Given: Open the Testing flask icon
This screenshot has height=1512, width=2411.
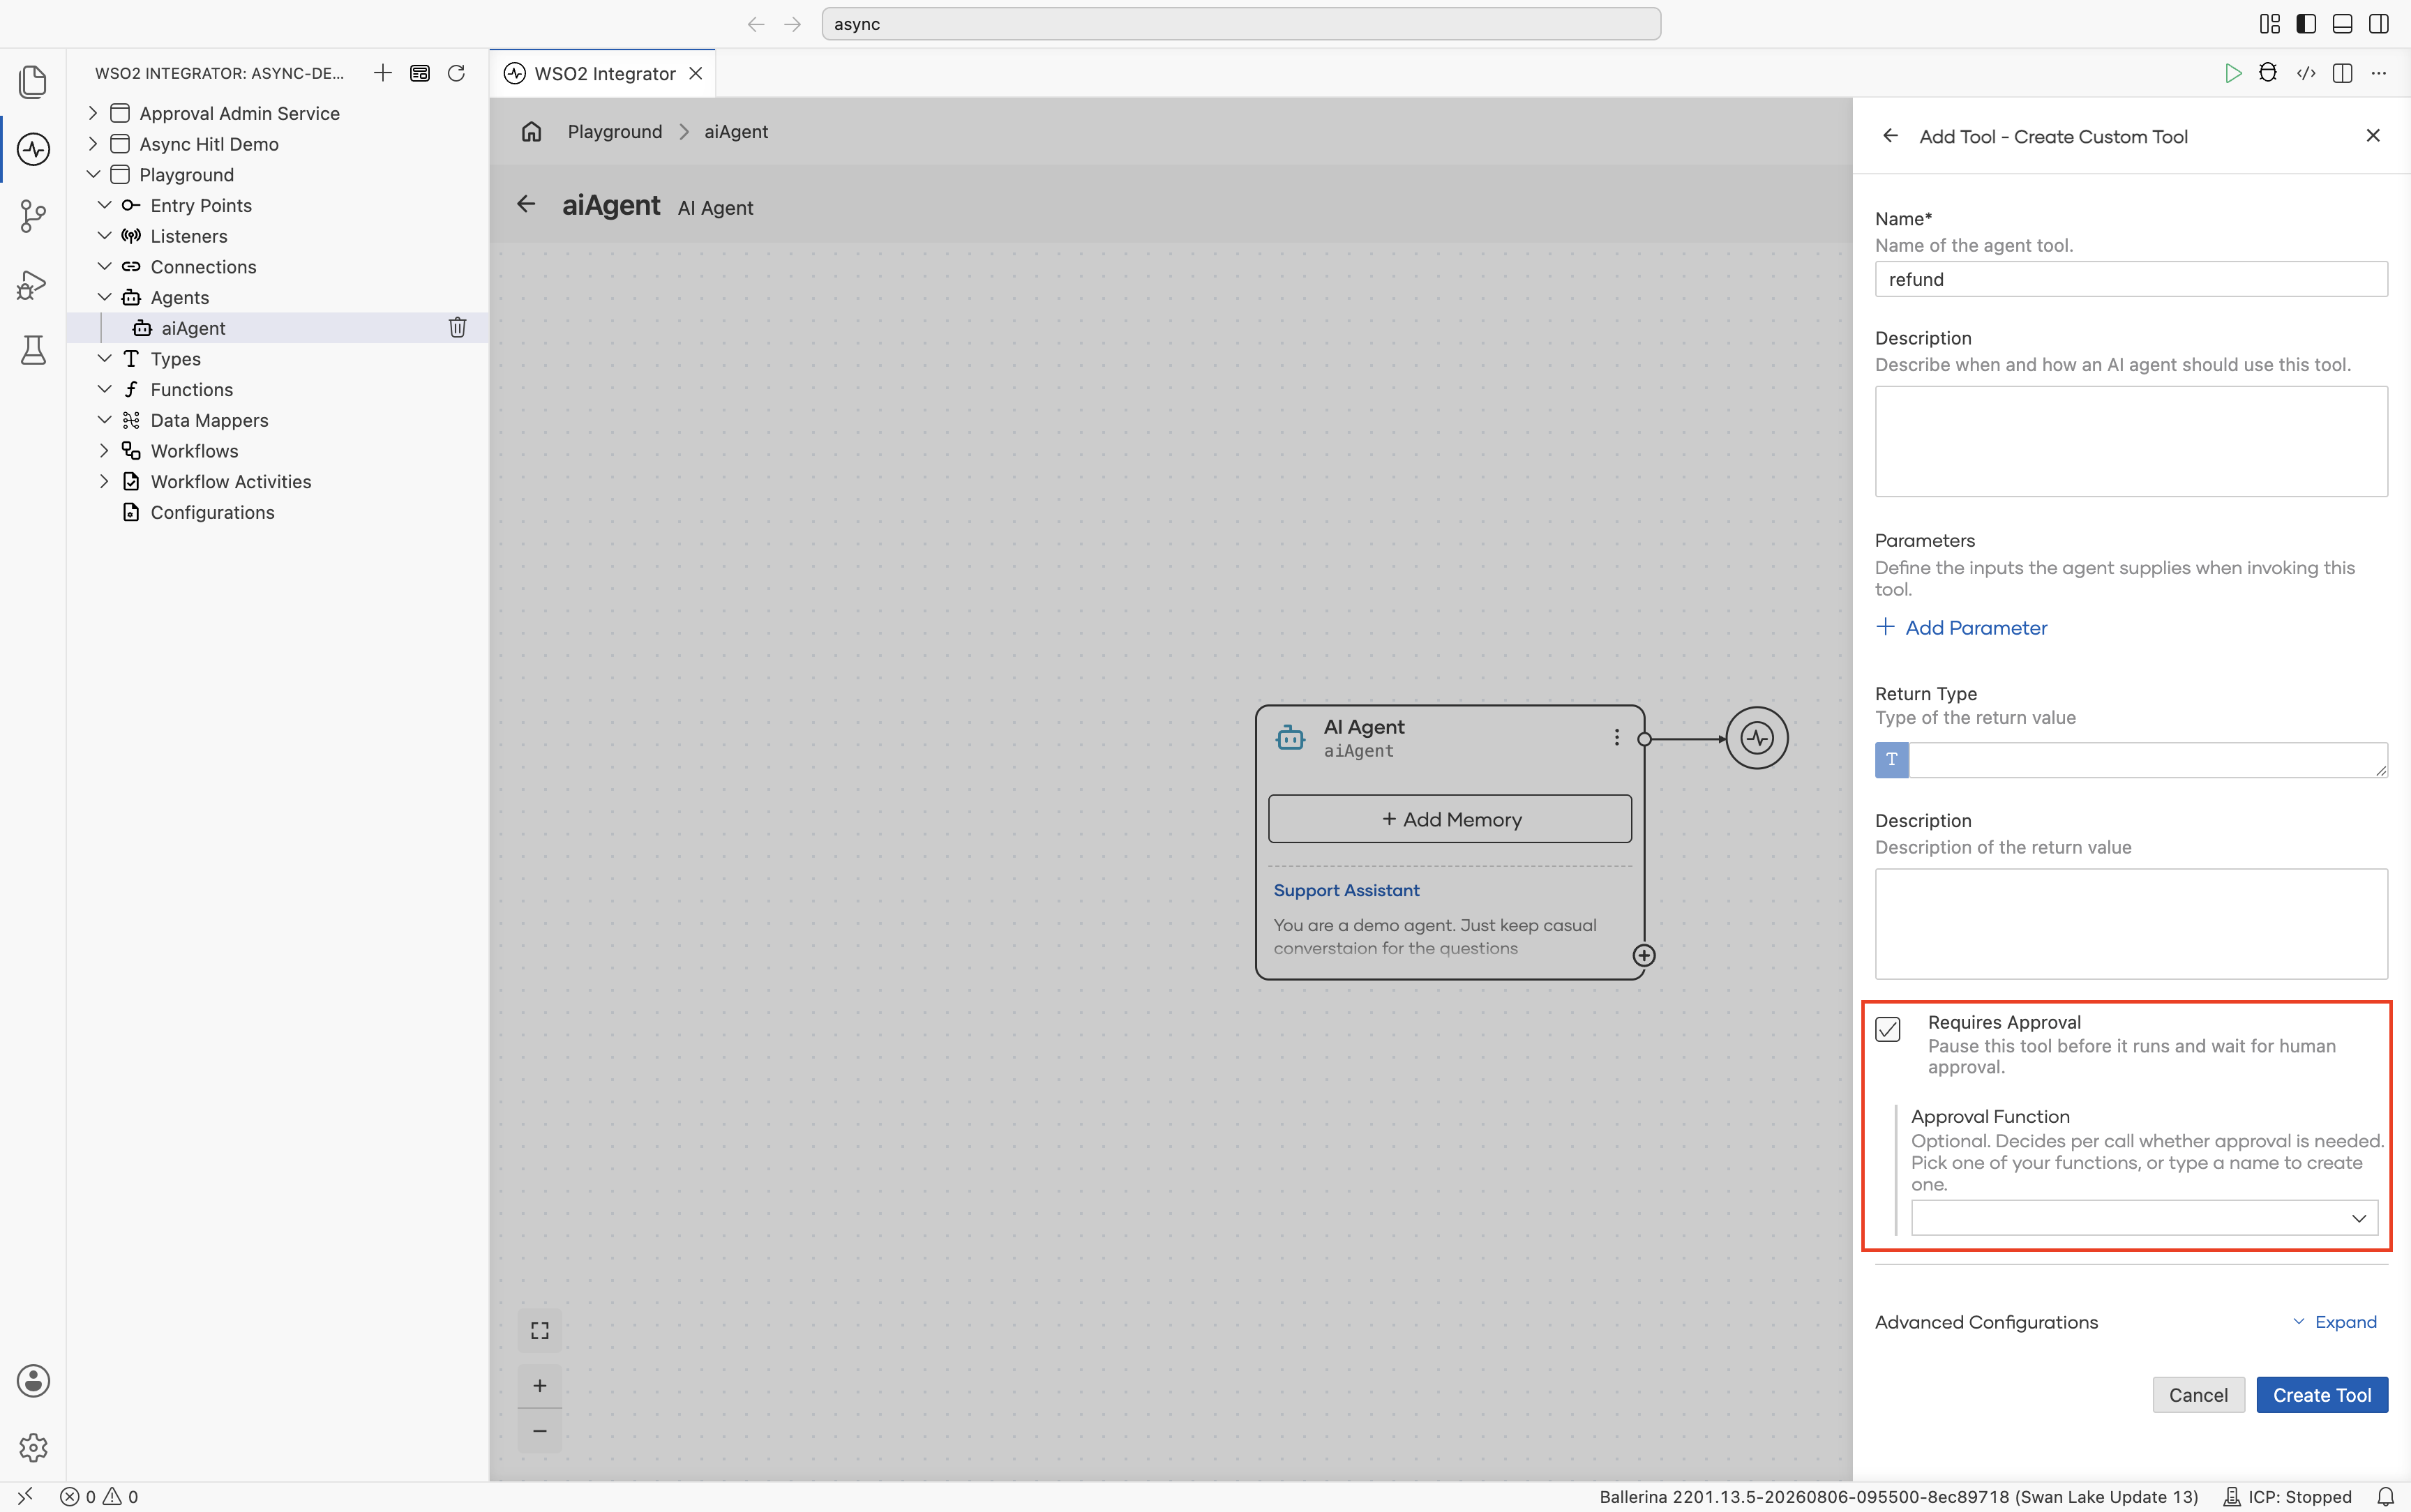Looking at the screenshot, I should 33,350.
